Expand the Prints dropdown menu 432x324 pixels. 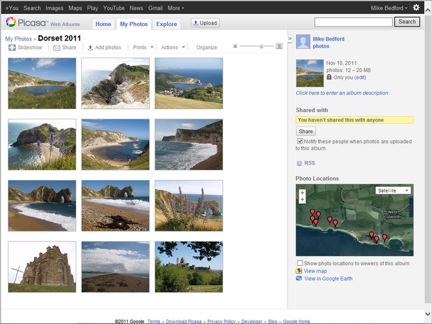143,47
